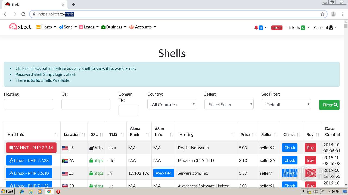
Task: Buy the seller92 shell
Action: point(310,148)
